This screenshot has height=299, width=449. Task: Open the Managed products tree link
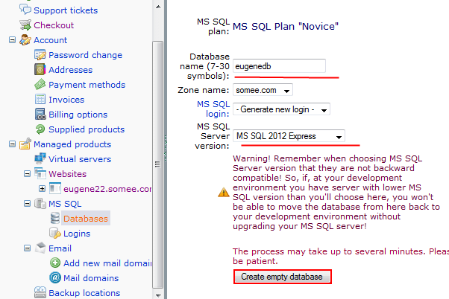tap(72, 144)
